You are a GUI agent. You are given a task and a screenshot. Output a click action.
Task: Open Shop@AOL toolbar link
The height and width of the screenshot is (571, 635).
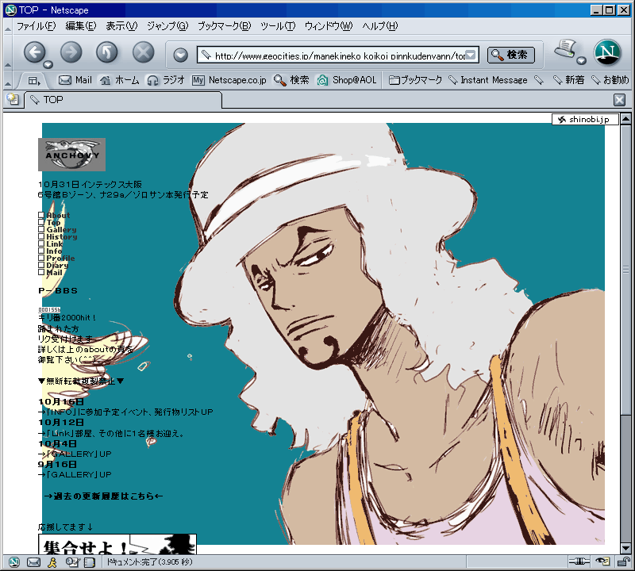coord(347,80)
